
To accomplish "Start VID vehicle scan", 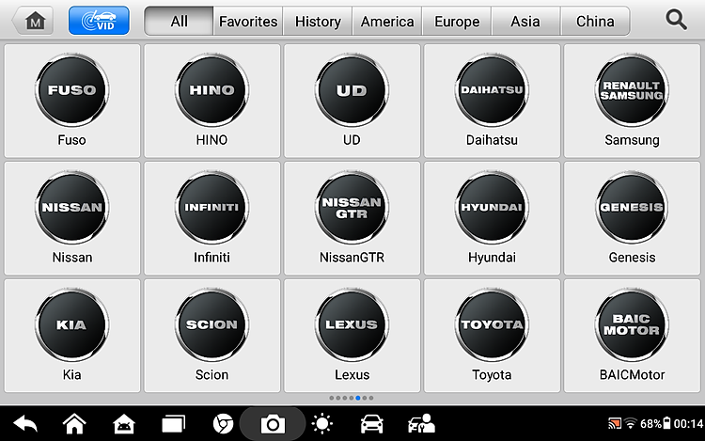I will pos(99,21).
